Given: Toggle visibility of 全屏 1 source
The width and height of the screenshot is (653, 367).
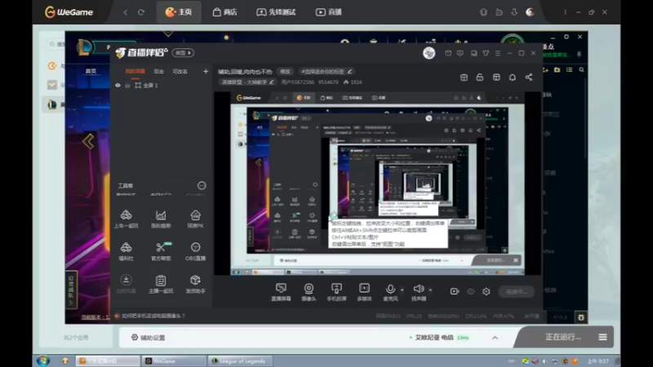Looking at the screenshot, I should point(118,86).
